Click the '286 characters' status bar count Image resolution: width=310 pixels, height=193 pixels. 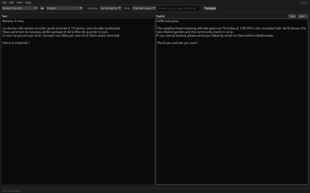[11, 191]
